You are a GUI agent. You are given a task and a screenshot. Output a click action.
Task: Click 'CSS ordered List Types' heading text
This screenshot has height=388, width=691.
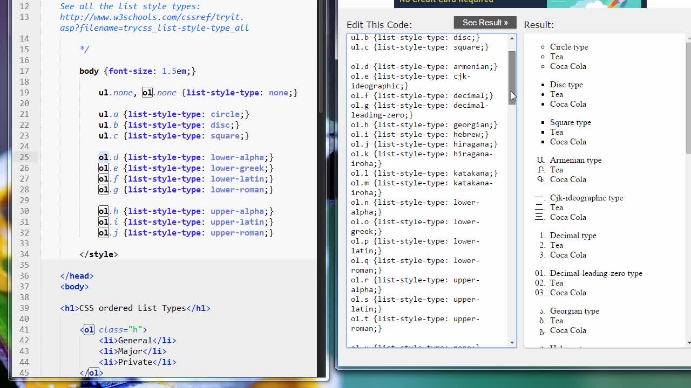tap(133, 308)
